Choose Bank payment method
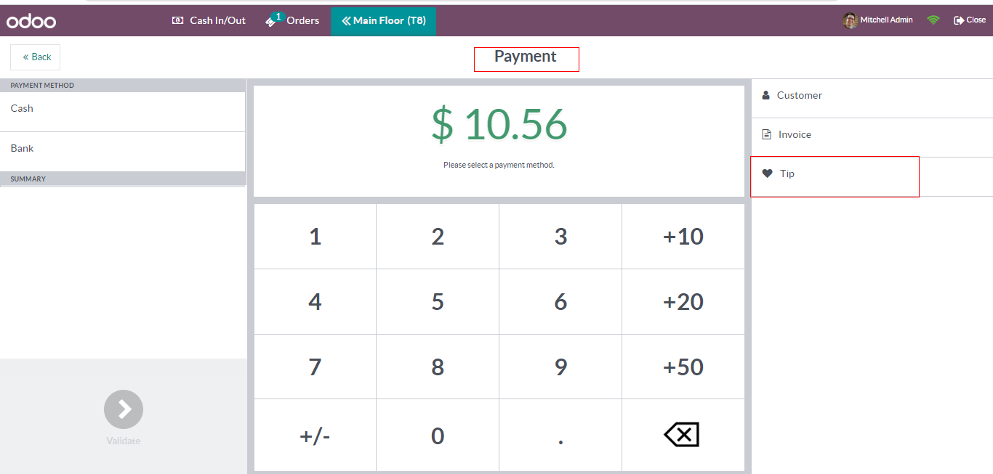This screenshot has height=474, width=993. coord(122,149)
